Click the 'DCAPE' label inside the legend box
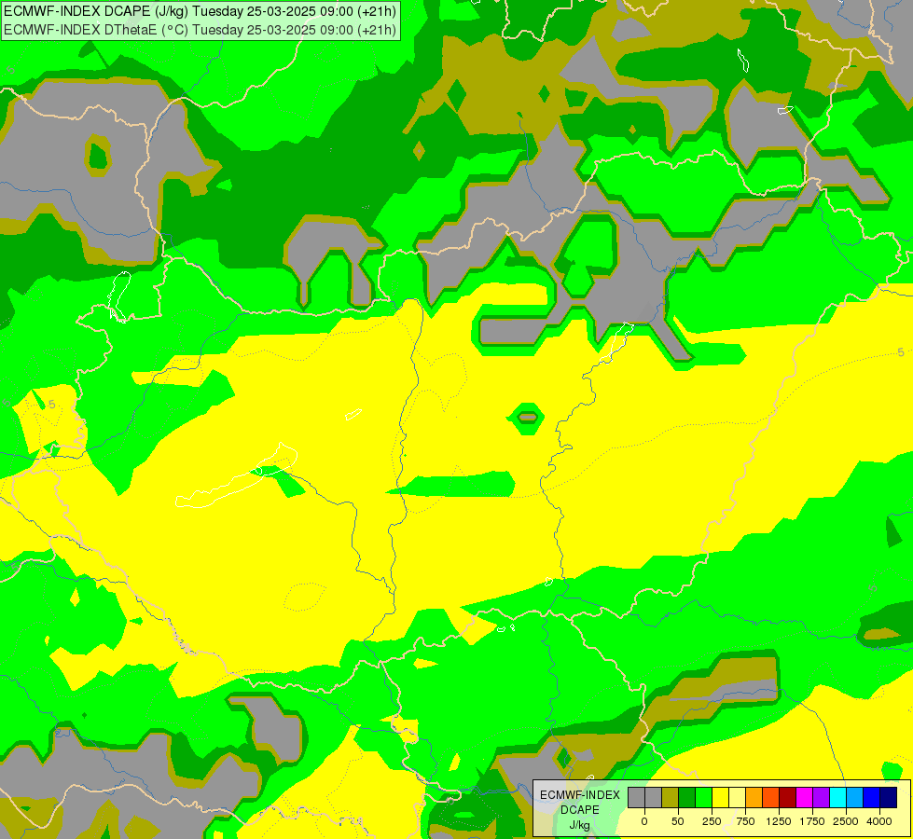The height and width of the screenshot is (839, 913). tap(580, 810)
